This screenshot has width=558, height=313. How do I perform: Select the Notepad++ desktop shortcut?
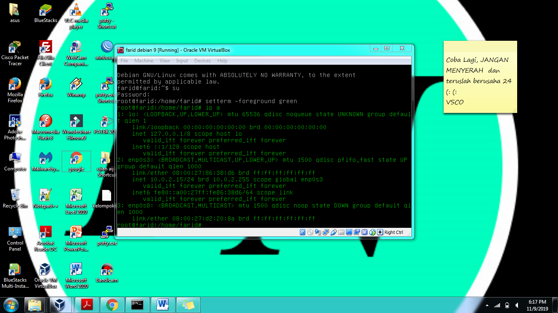coord(46,198)
